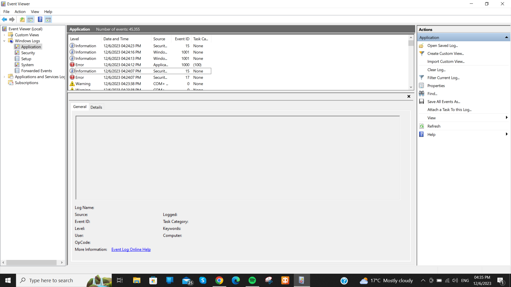
Task: Collapse the Application section in Actions pane
Action: click(506, 37)
